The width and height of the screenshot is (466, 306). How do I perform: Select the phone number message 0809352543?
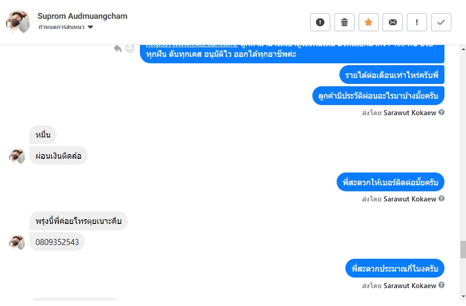[57, 242]
